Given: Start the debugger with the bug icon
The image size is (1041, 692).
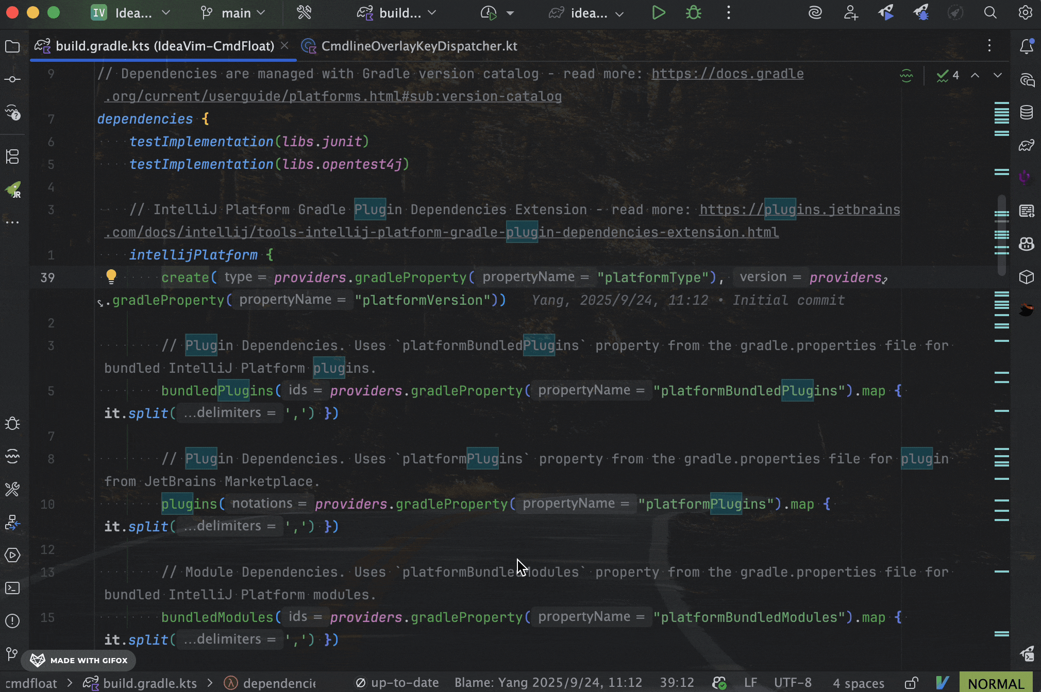Looking at the screenshot, I should point(693,12).
